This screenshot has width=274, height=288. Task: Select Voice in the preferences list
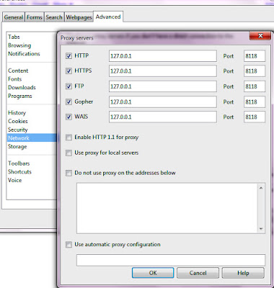click(x=15, y=180)
